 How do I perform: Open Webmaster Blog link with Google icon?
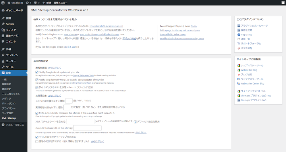249,70
